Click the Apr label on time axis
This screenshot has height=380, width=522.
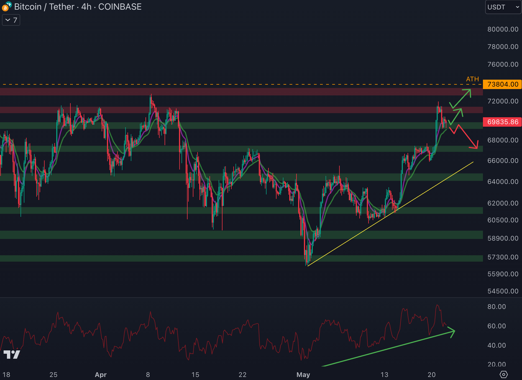[x=101, y=375]
